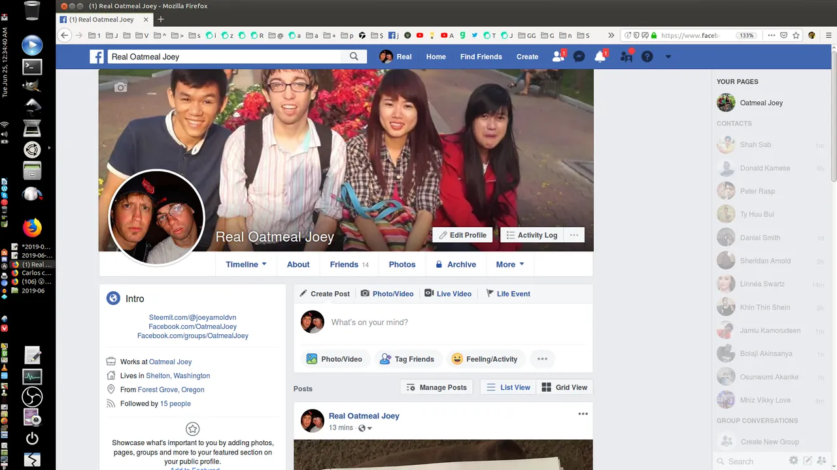The height and width of the screenshot is (470, 837).
Task: Open the 15 people followers link
Action: click(x=175, y=403)
